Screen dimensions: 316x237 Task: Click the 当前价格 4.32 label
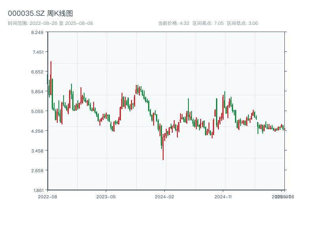click(173, 23)
